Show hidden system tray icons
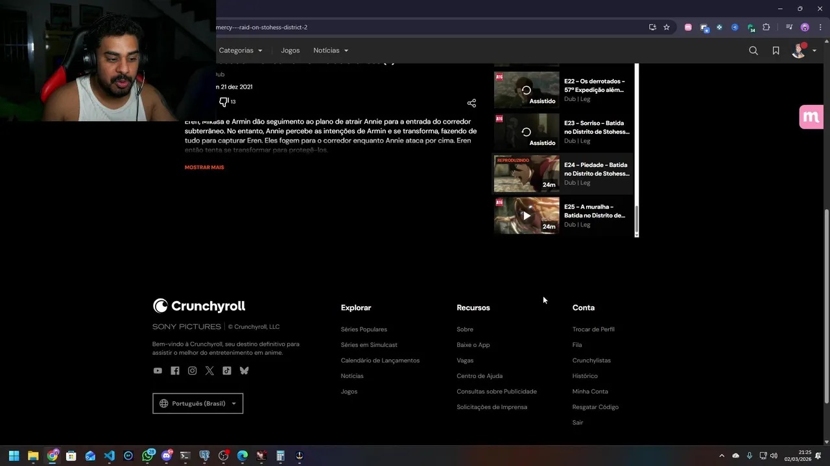Viewport: 830px width, 466px height. 722,456
